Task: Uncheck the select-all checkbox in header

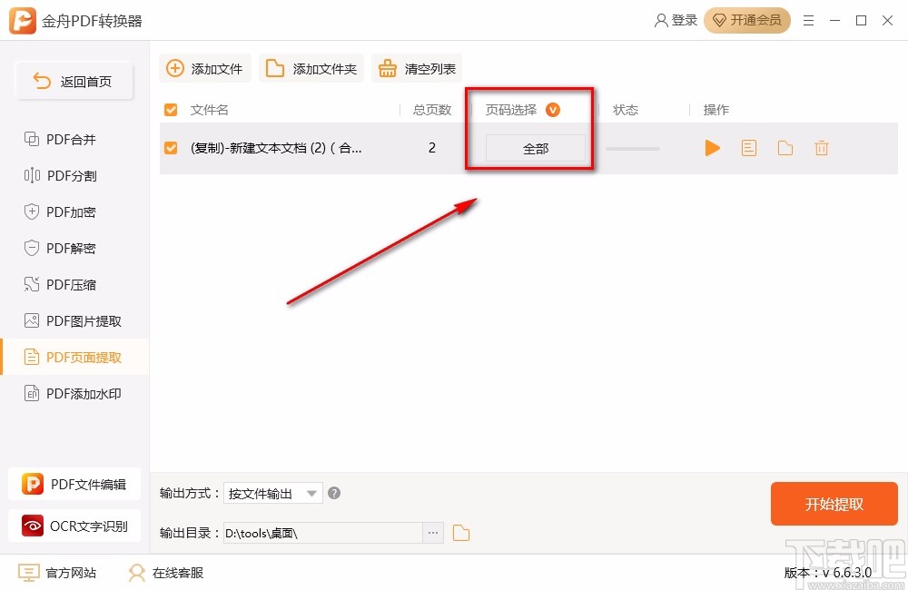Action: pyautogui.click(x=171, y=109)
